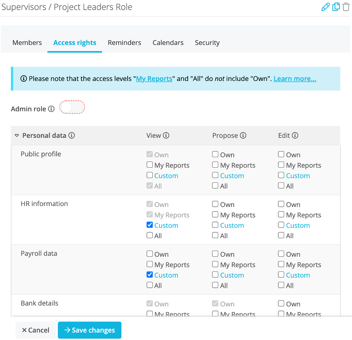Click the Save changes button
The image size is (352, 340).
pyautogui.click(x=90, y=330)
